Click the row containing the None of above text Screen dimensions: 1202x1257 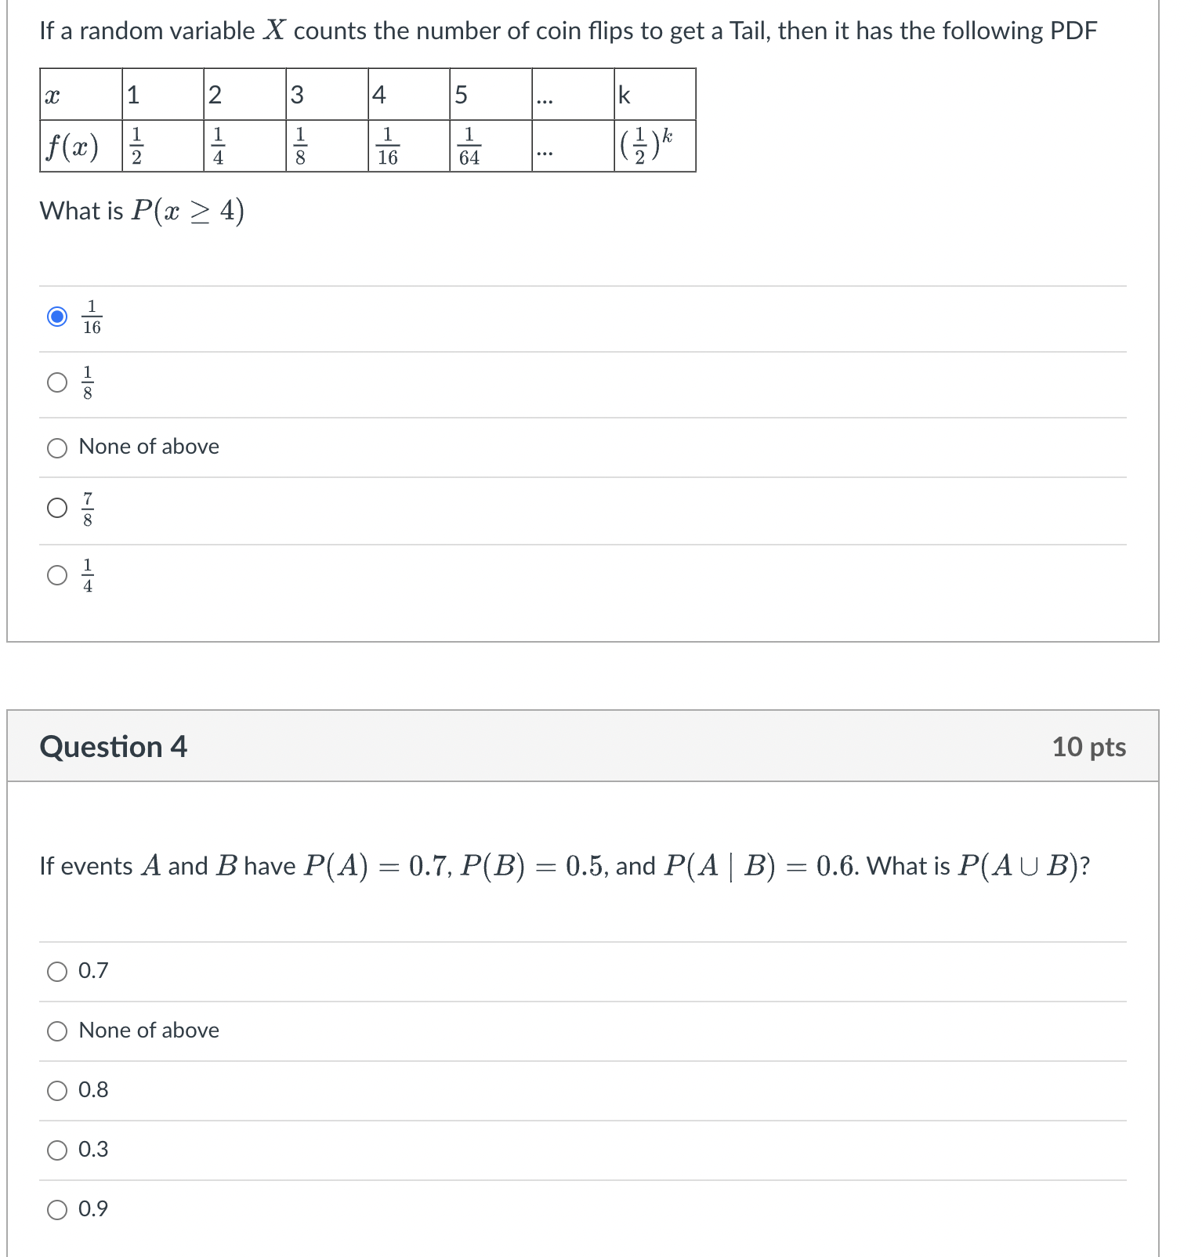click(148, 447)
